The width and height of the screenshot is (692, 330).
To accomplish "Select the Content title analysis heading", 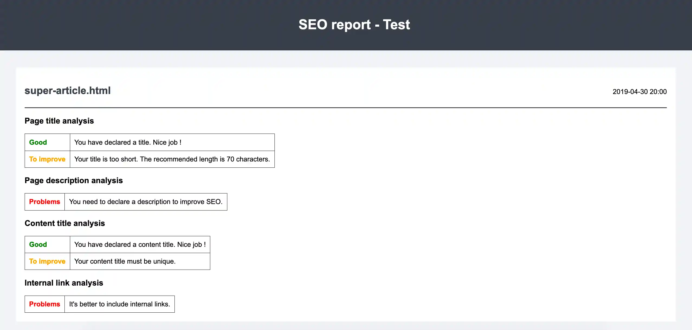I will [65, 223].
